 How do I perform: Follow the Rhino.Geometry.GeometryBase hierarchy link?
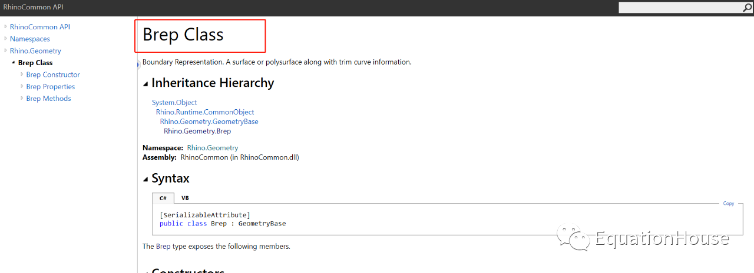209,122
